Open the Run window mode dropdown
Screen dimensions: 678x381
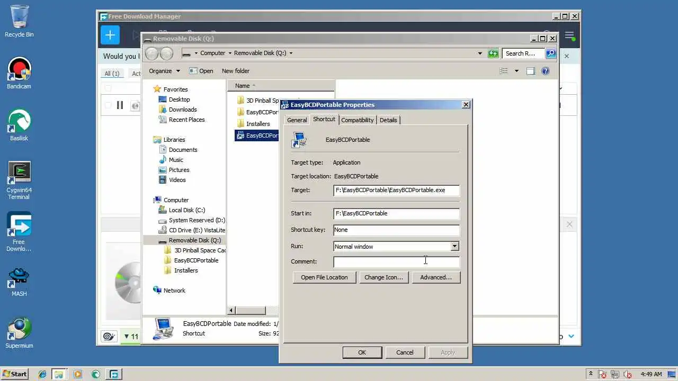454,246
